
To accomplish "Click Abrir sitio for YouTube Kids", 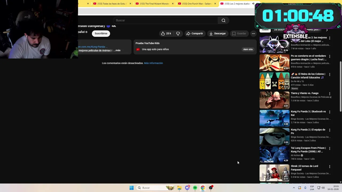I will coord(248,49).
